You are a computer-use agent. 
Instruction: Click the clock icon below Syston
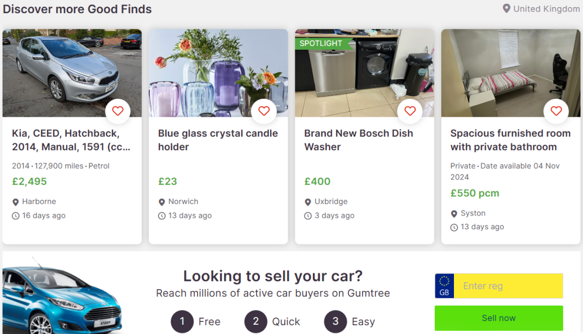point(454,226)
